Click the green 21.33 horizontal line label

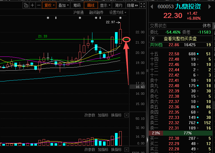pos(43,36)
